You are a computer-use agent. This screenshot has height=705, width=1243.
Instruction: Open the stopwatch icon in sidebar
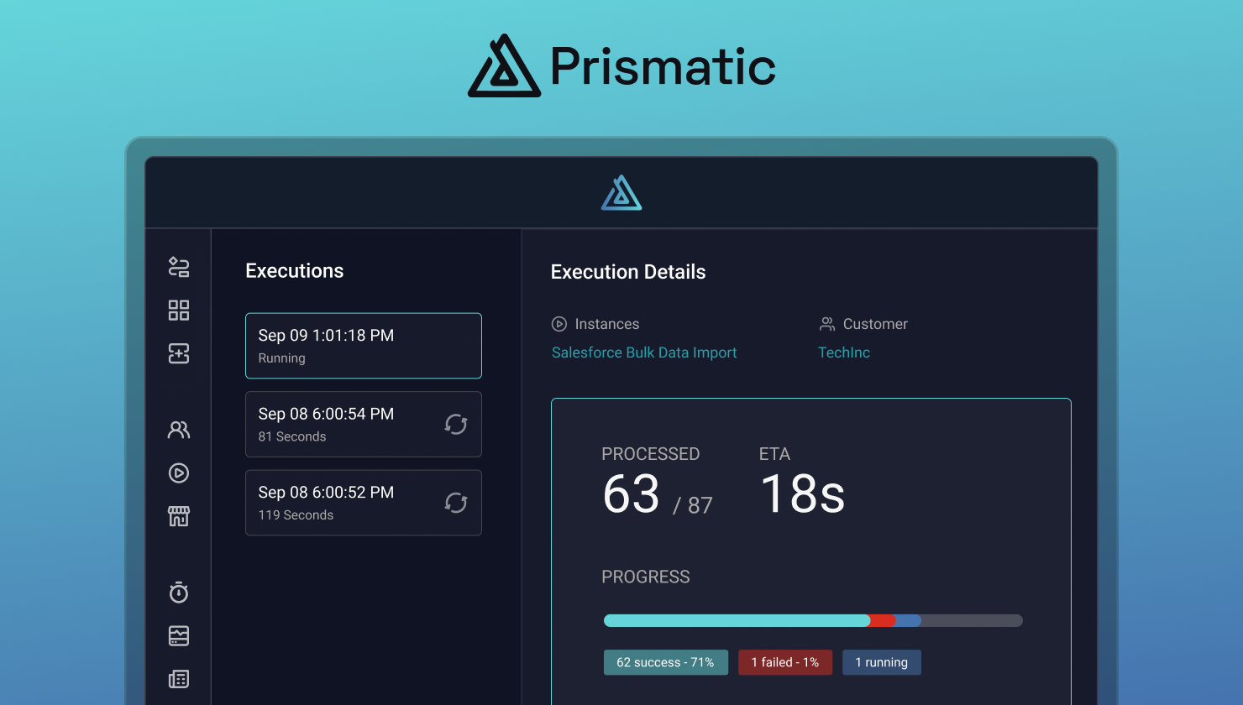[179, 593]
